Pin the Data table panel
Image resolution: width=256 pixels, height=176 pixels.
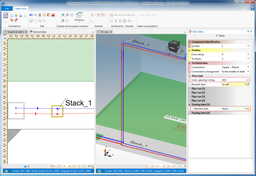(248, 32)
